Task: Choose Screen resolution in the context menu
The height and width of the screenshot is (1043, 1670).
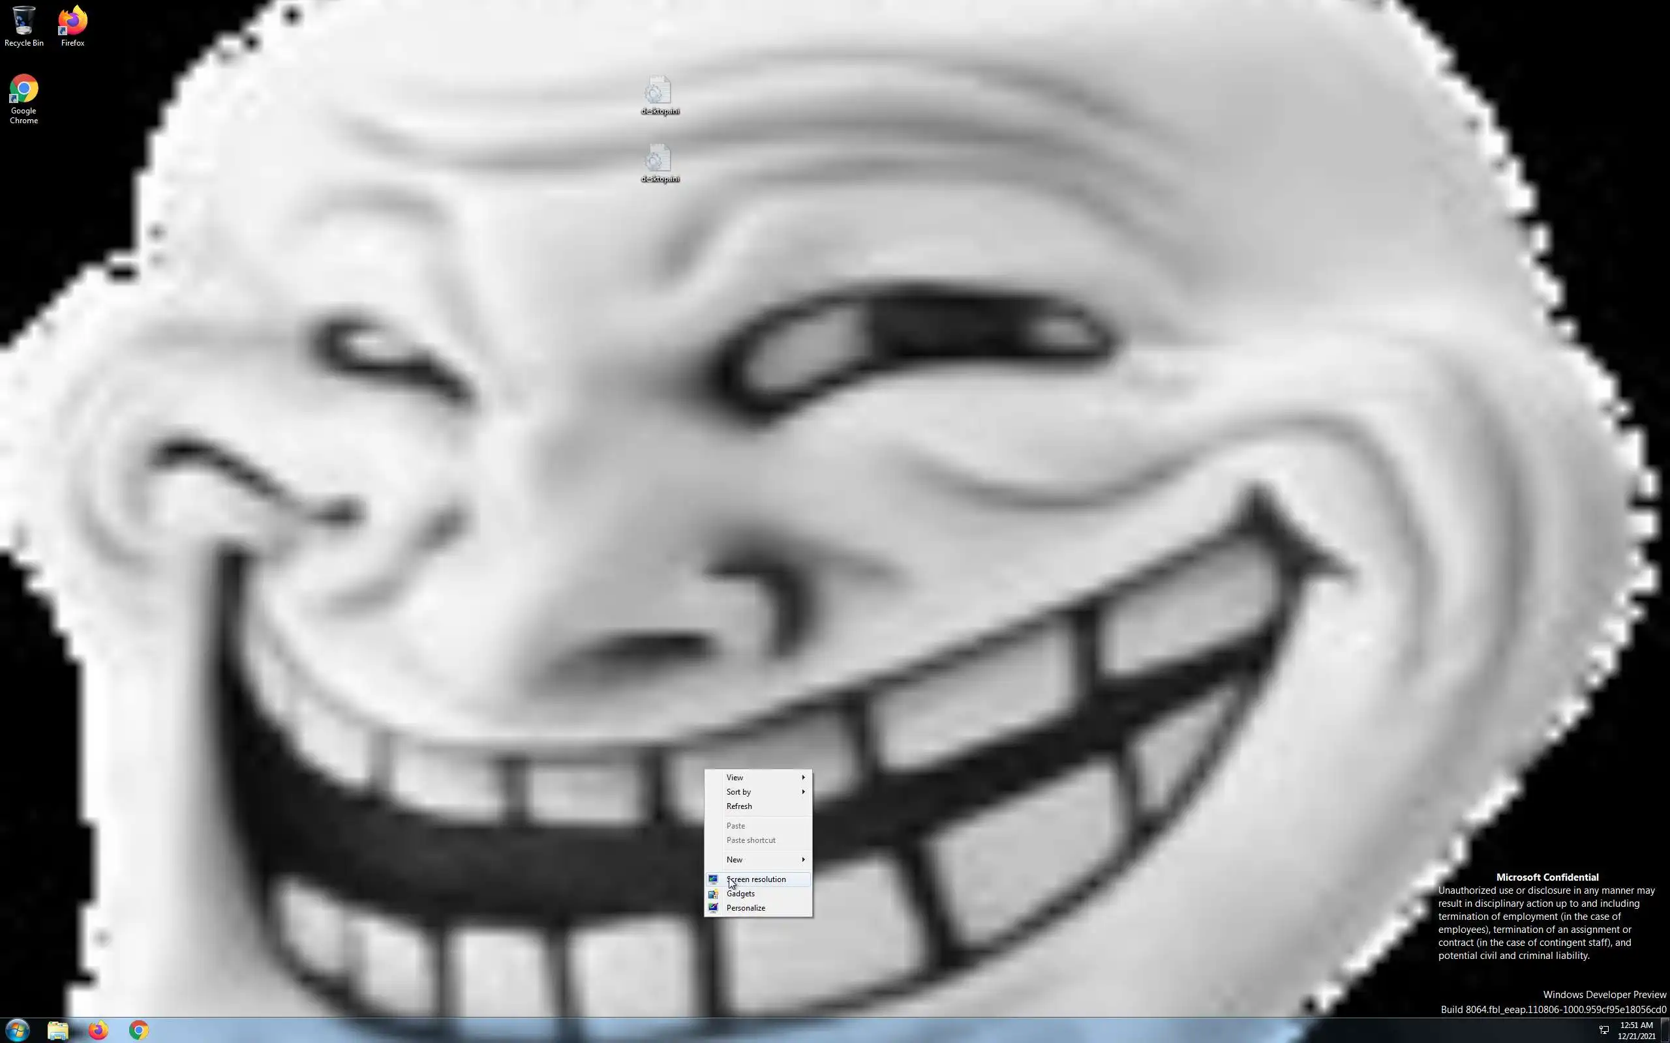Action: click(x=756, y=879)
